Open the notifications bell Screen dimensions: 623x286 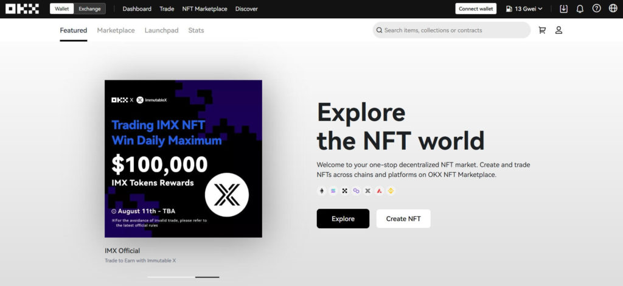coord(580,9)
